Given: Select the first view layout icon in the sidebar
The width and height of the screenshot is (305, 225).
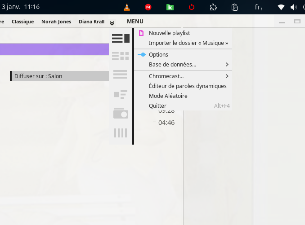Looking at the screenshot, I should pyautogui.click(x=121, y=39).
